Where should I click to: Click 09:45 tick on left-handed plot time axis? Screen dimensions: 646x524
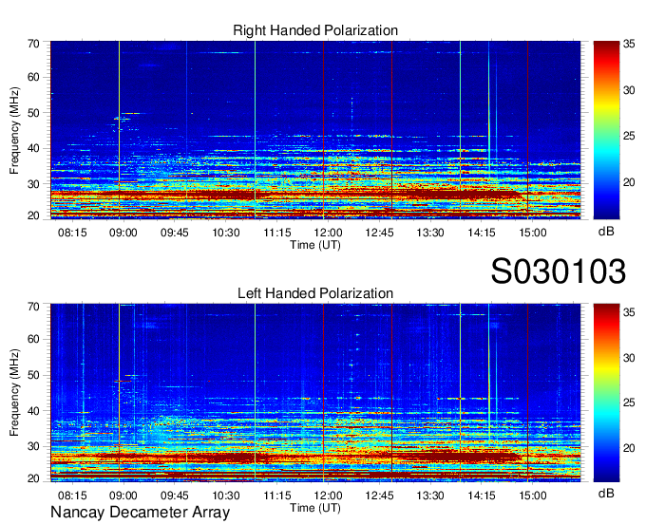coord(174,496)
